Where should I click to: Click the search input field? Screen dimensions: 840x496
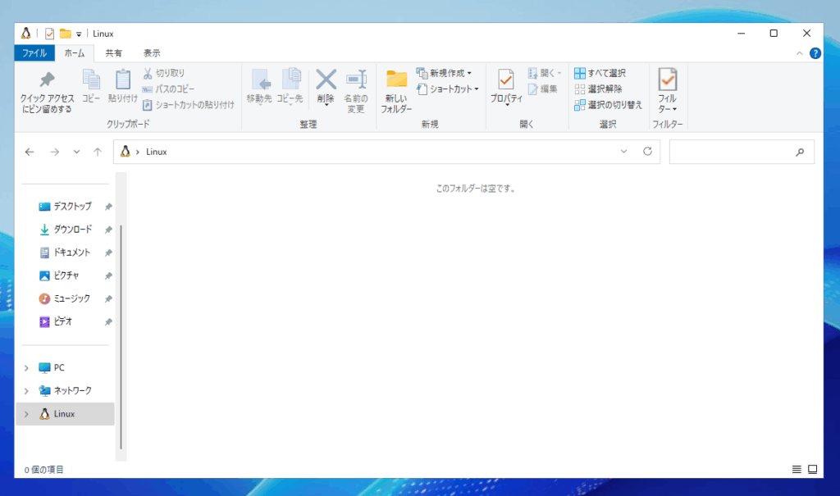pyautogui.click(x=730, y=152)
